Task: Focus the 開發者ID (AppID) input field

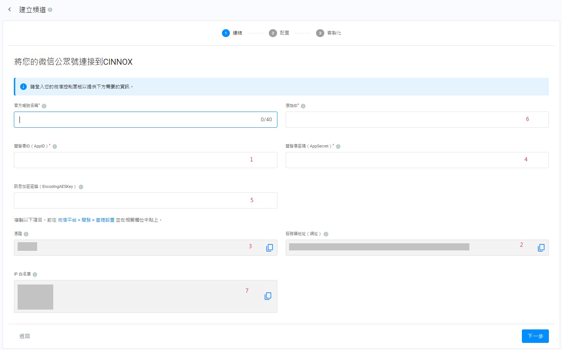Action: [145, 160]
